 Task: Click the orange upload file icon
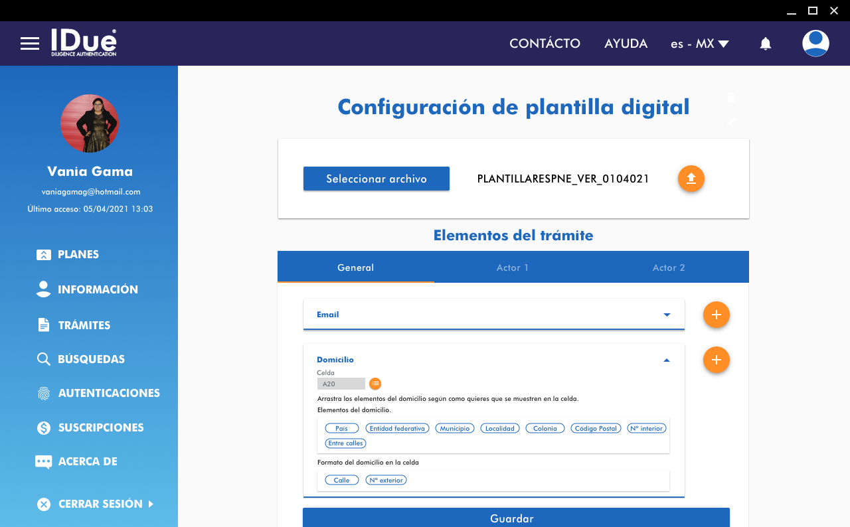click(691, 179)
